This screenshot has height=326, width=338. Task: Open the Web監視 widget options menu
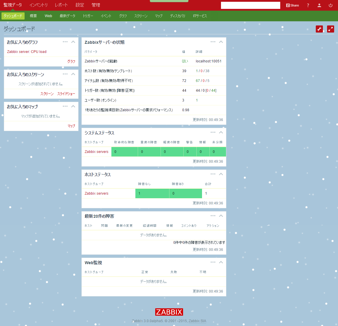click(213, 262)
